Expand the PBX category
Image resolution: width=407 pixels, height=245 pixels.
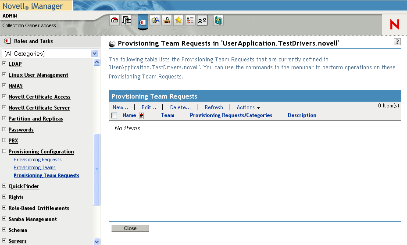click(4, 140)
